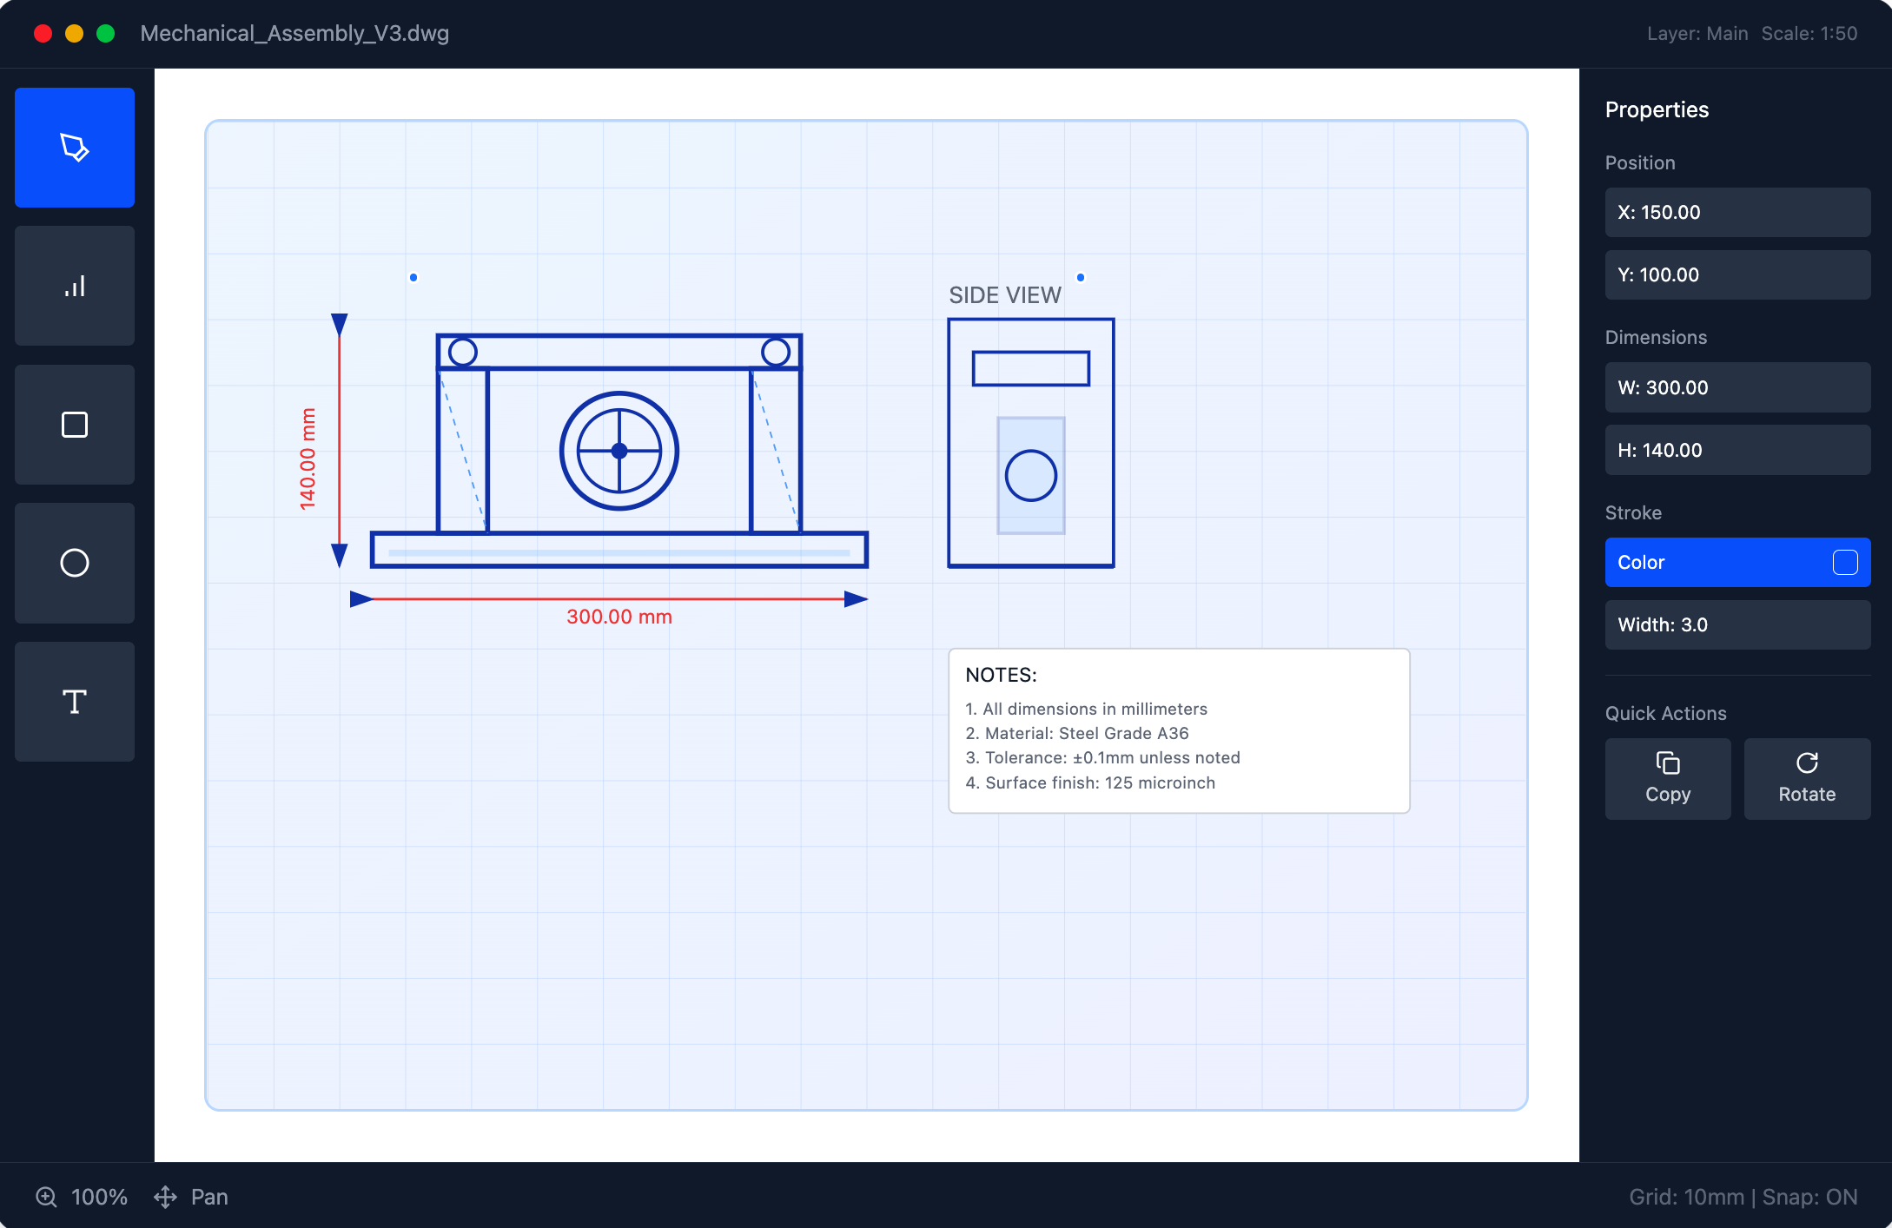Toggle Snap: ON in status bar
This screenshot has width=1892, height=1228.
tap(1809, 1197)
